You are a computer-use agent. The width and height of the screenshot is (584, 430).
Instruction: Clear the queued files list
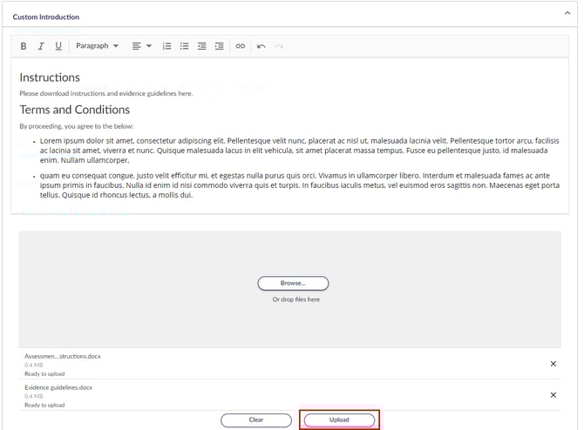(x=255, y=420)
